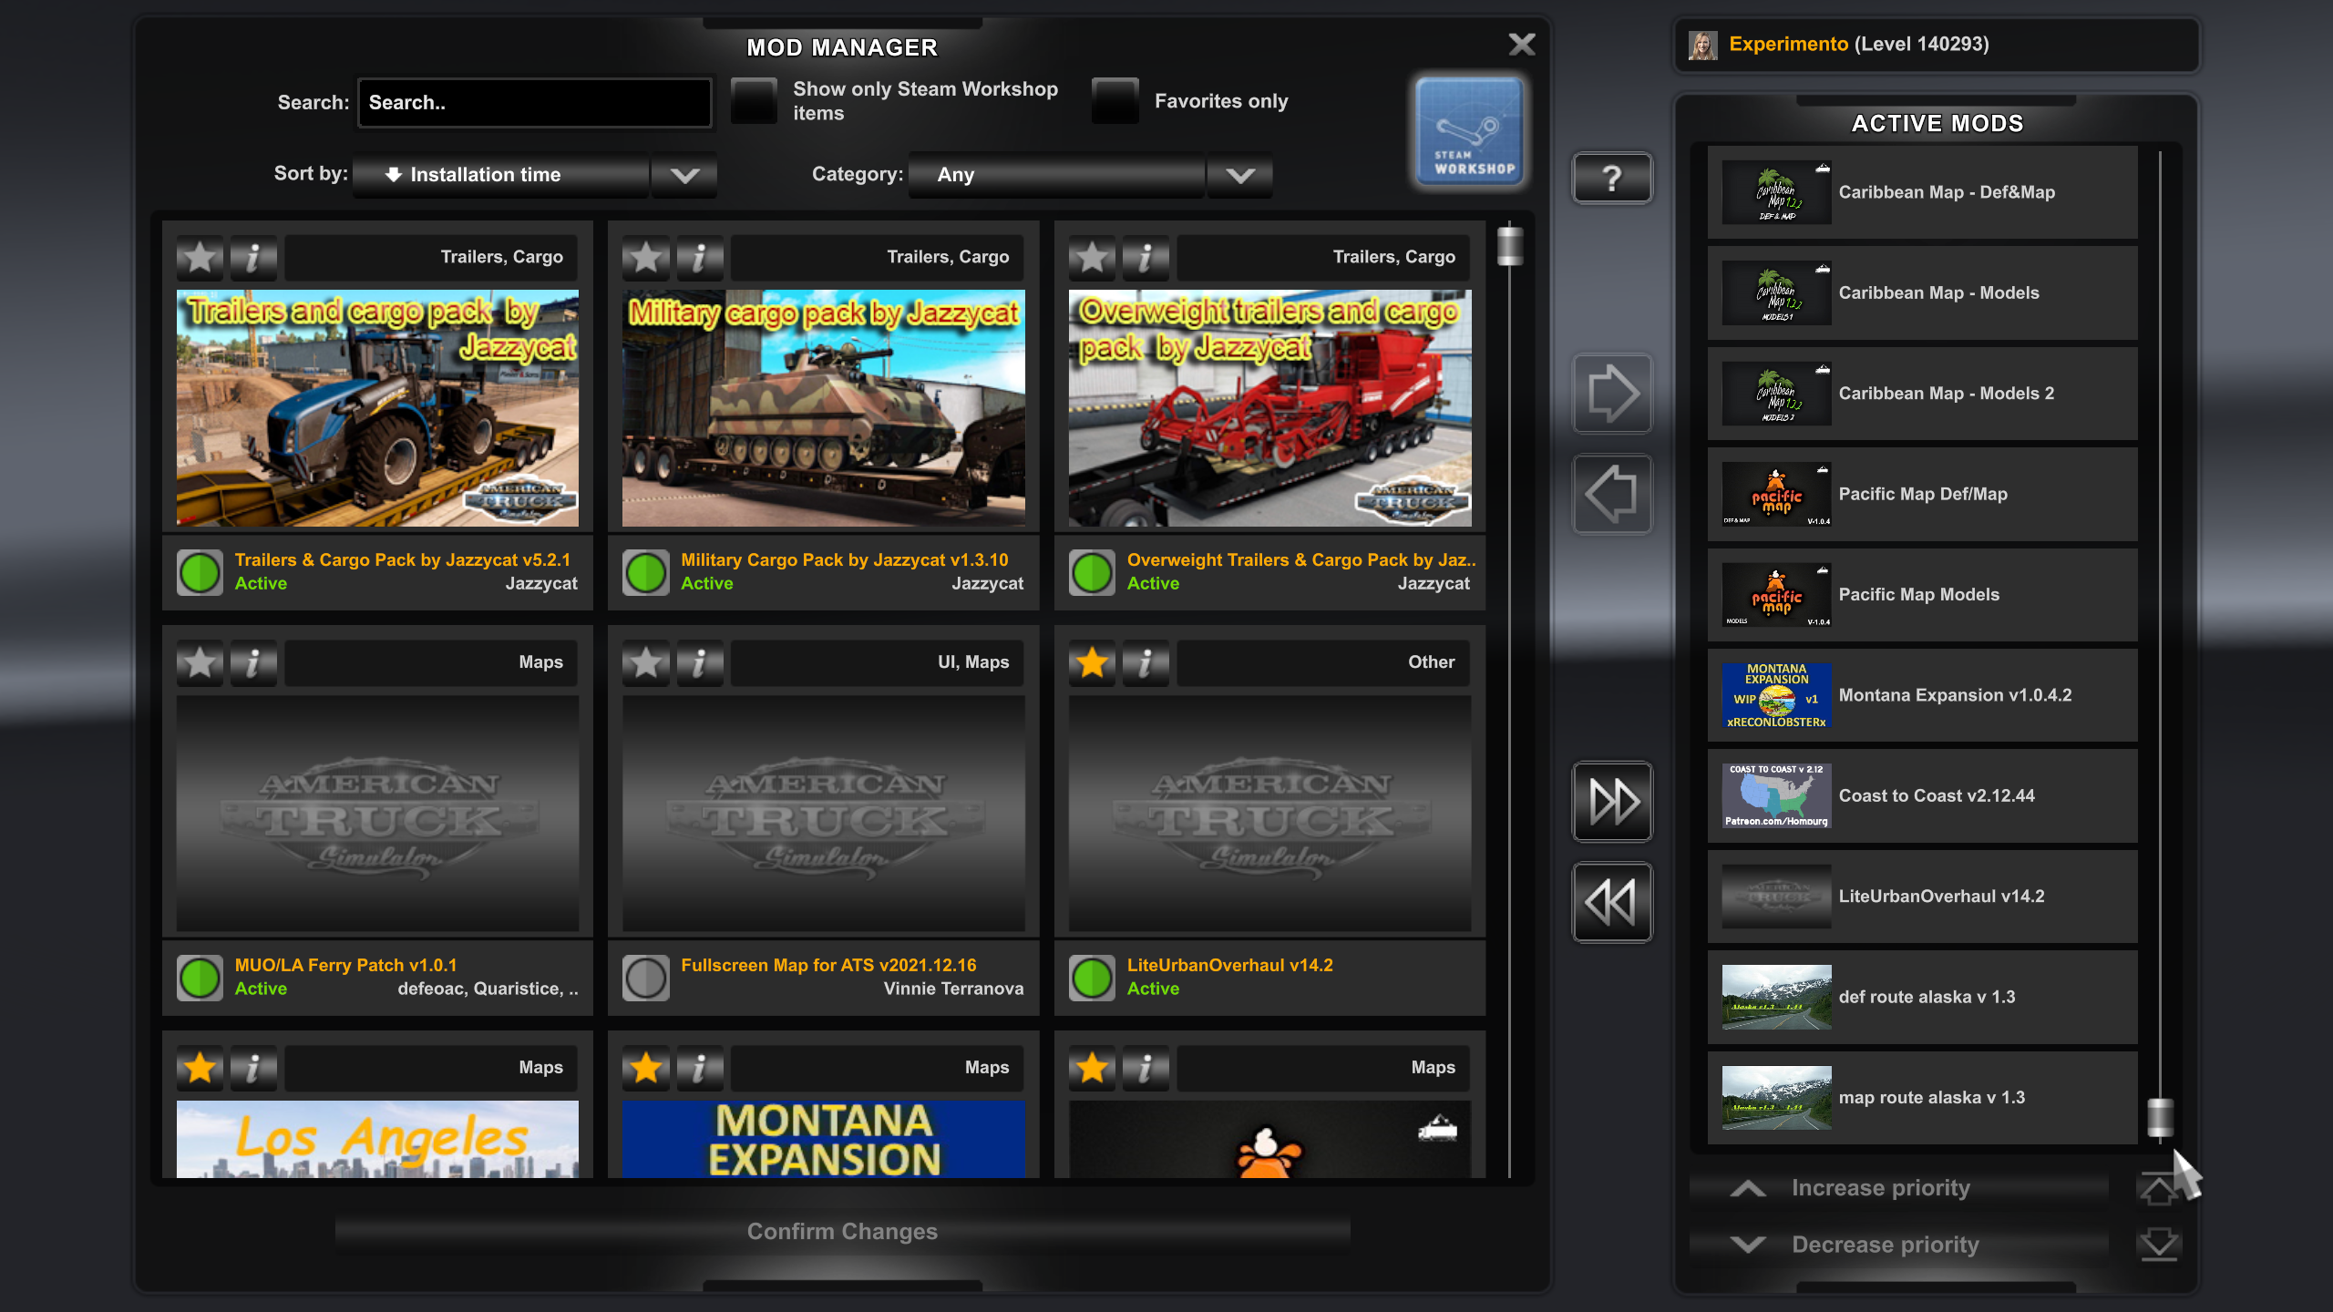Favorite the Military Cargo Pack with star
Screen dimensions: 2333x1312
(646, 258)
